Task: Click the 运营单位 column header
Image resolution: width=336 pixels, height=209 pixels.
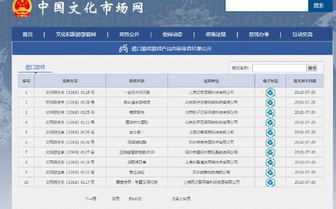Action: pyautogui.click(x=211, y=81)
